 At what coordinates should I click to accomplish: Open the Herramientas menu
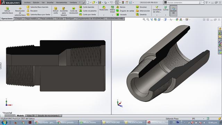tap(61, 2)
